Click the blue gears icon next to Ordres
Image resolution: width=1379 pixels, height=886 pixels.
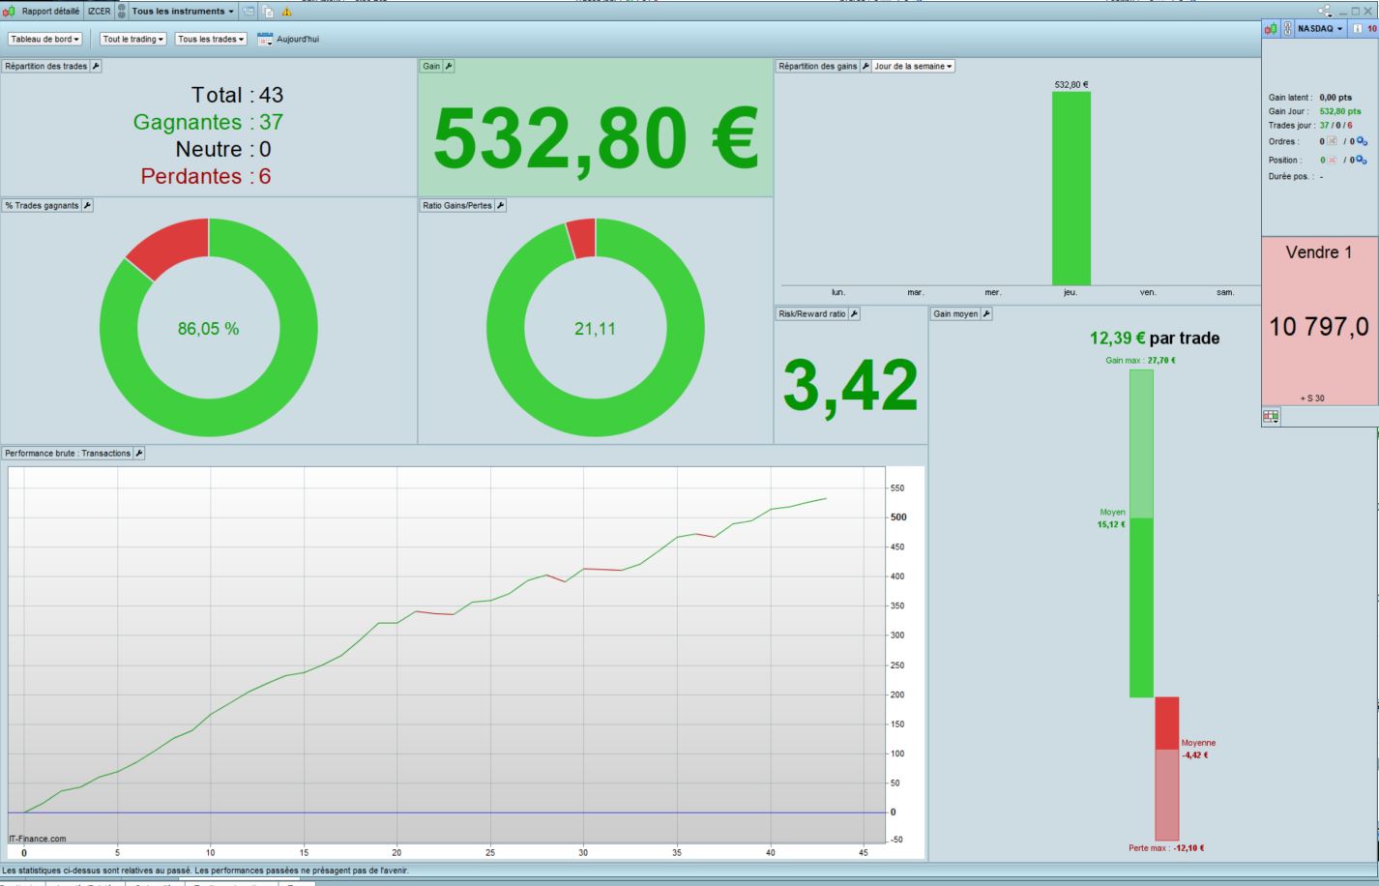click(1362, 141)
